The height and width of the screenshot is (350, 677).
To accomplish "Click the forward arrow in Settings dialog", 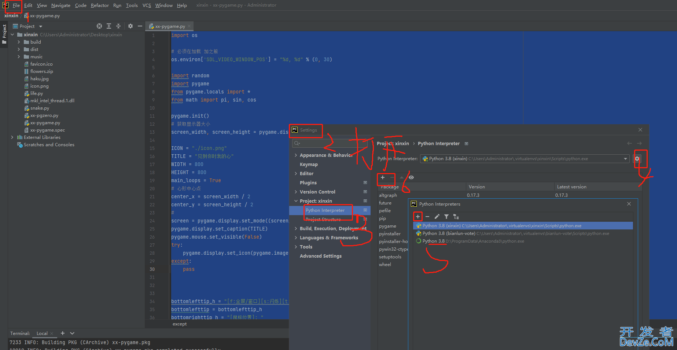I will tap(639, 143).
